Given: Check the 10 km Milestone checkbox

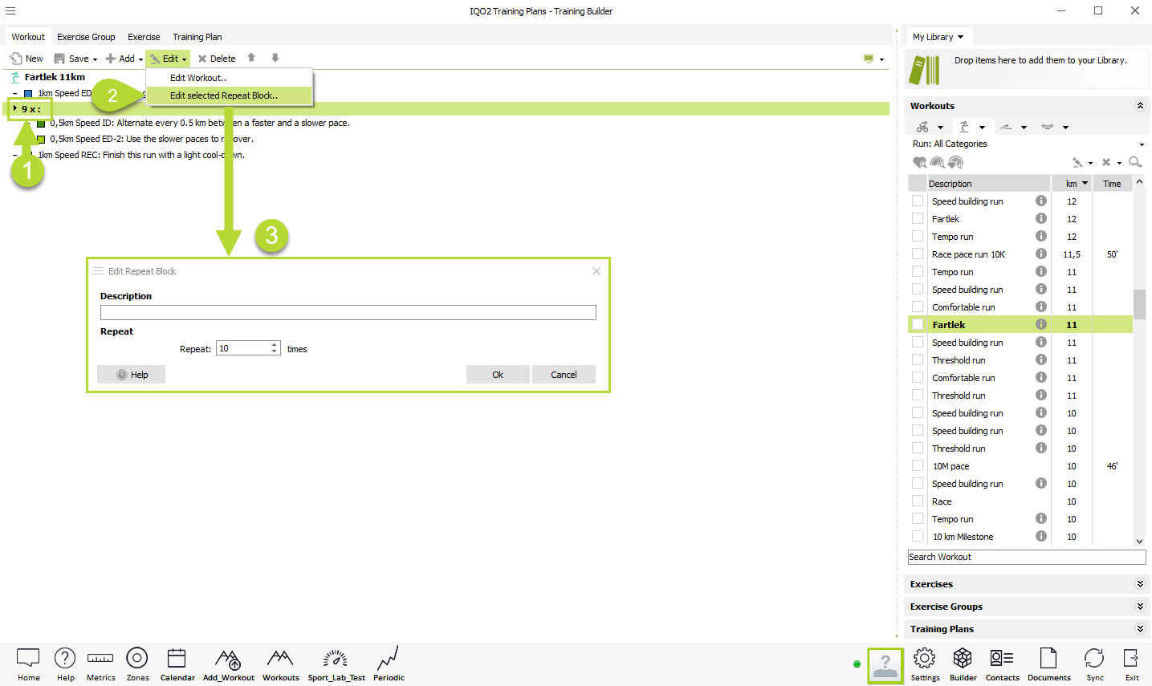Looking at the screenshot, I should pos(918,537).
